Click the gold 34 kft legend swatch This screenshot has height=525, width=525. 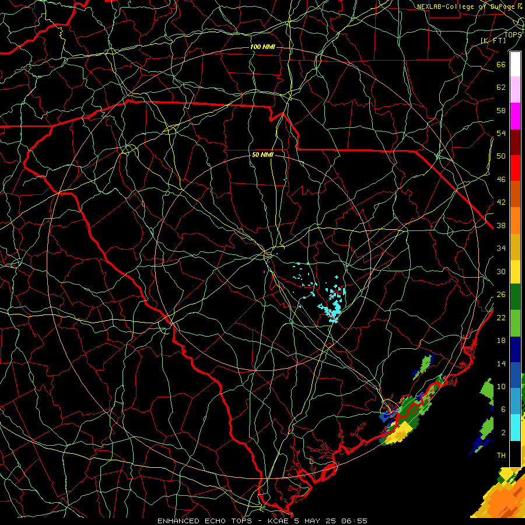point(515,247)
